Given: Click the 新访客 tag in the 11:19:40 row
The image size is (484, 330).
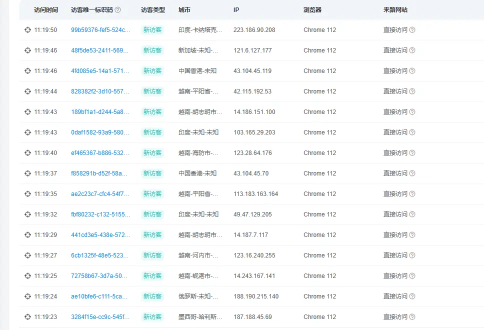Looking at the screenshot, I should tap(152, 153).
